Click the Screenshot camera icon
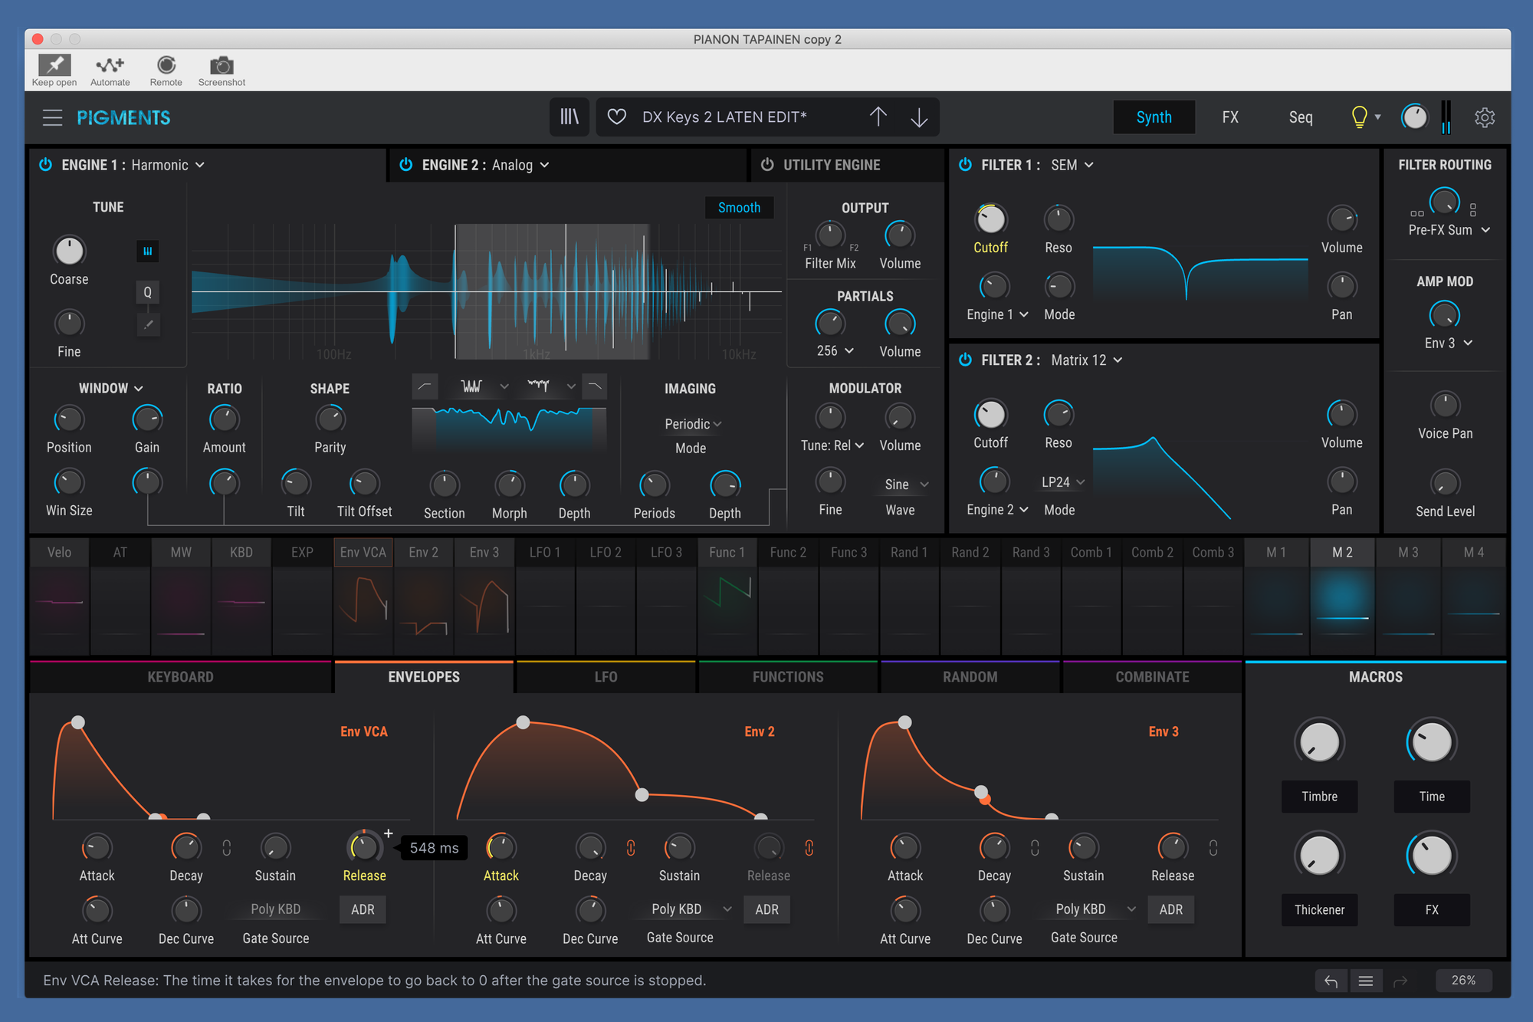 [x=222, y=71]
